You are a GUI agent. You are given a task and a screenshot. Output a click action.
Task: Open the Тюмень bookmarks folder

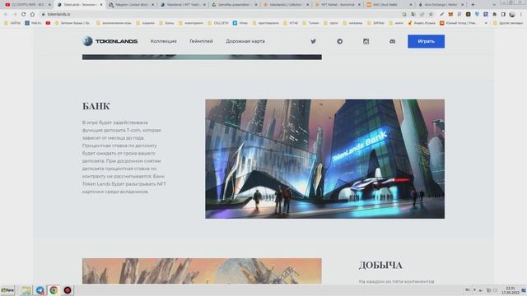coord(310,23)
